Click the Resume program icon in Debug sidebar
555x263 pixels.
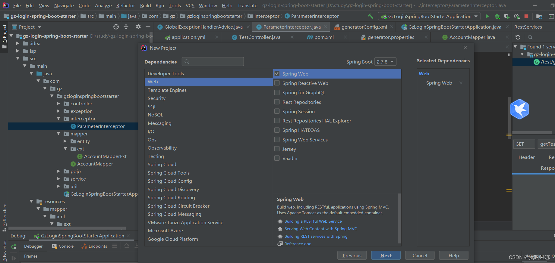tap(14, 258)
